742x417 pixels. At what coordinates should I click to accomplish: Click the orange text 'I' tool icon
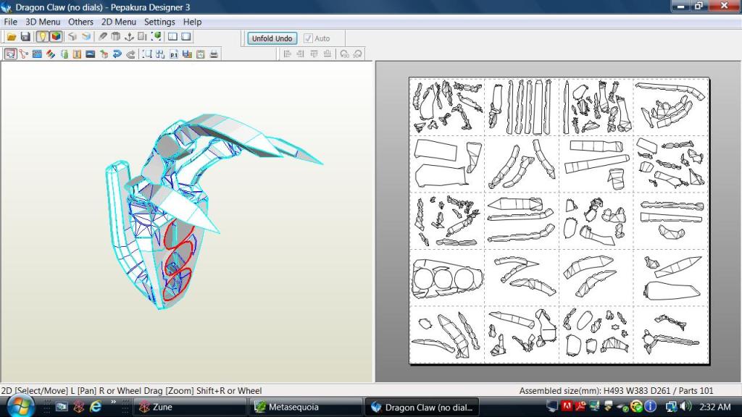pos(77,54)
